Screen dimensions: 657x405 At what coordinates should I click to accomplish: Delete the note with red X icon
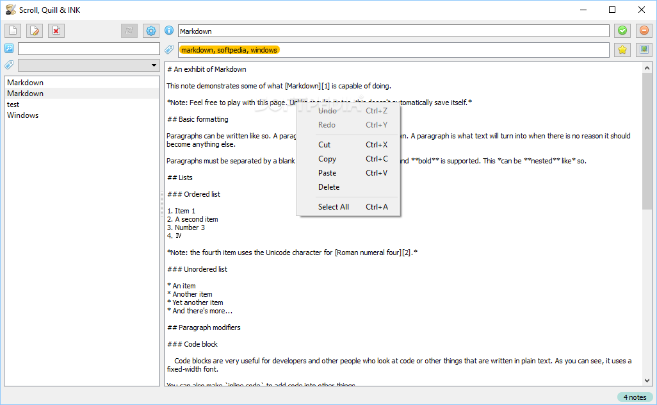(56, 31)
